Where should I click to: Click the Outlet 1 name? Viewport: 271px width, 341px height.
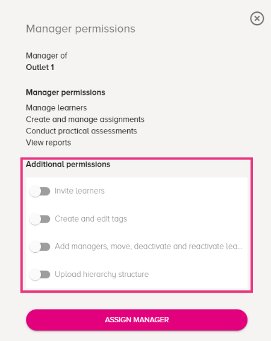coord(40,67)
